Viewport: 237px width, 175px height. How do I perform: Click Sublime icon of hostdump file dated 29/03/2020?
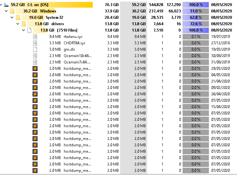35,69
